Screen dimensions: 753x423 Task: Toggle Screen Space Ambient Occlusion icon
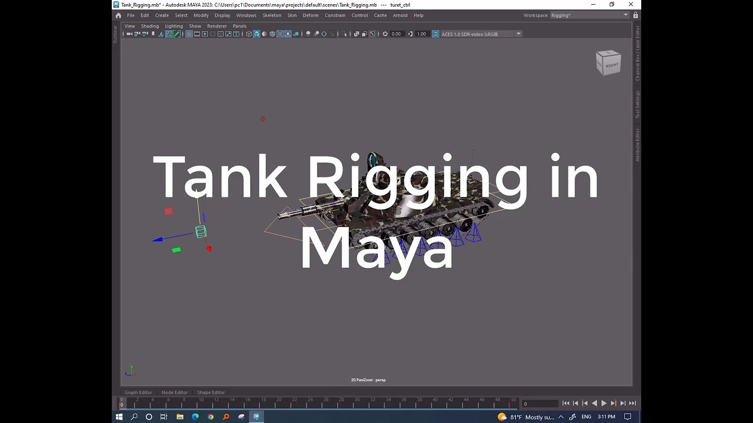point(308,34)
